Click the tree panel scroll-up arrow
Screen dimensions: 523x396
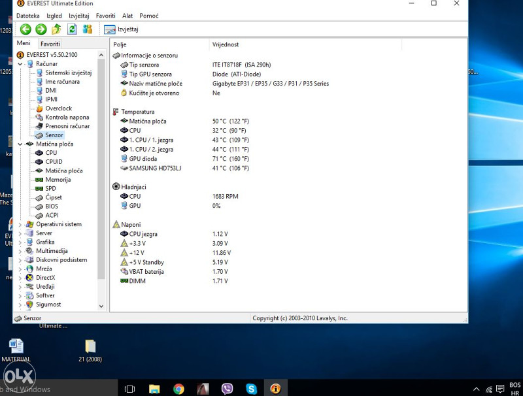[x=101, y=55]
